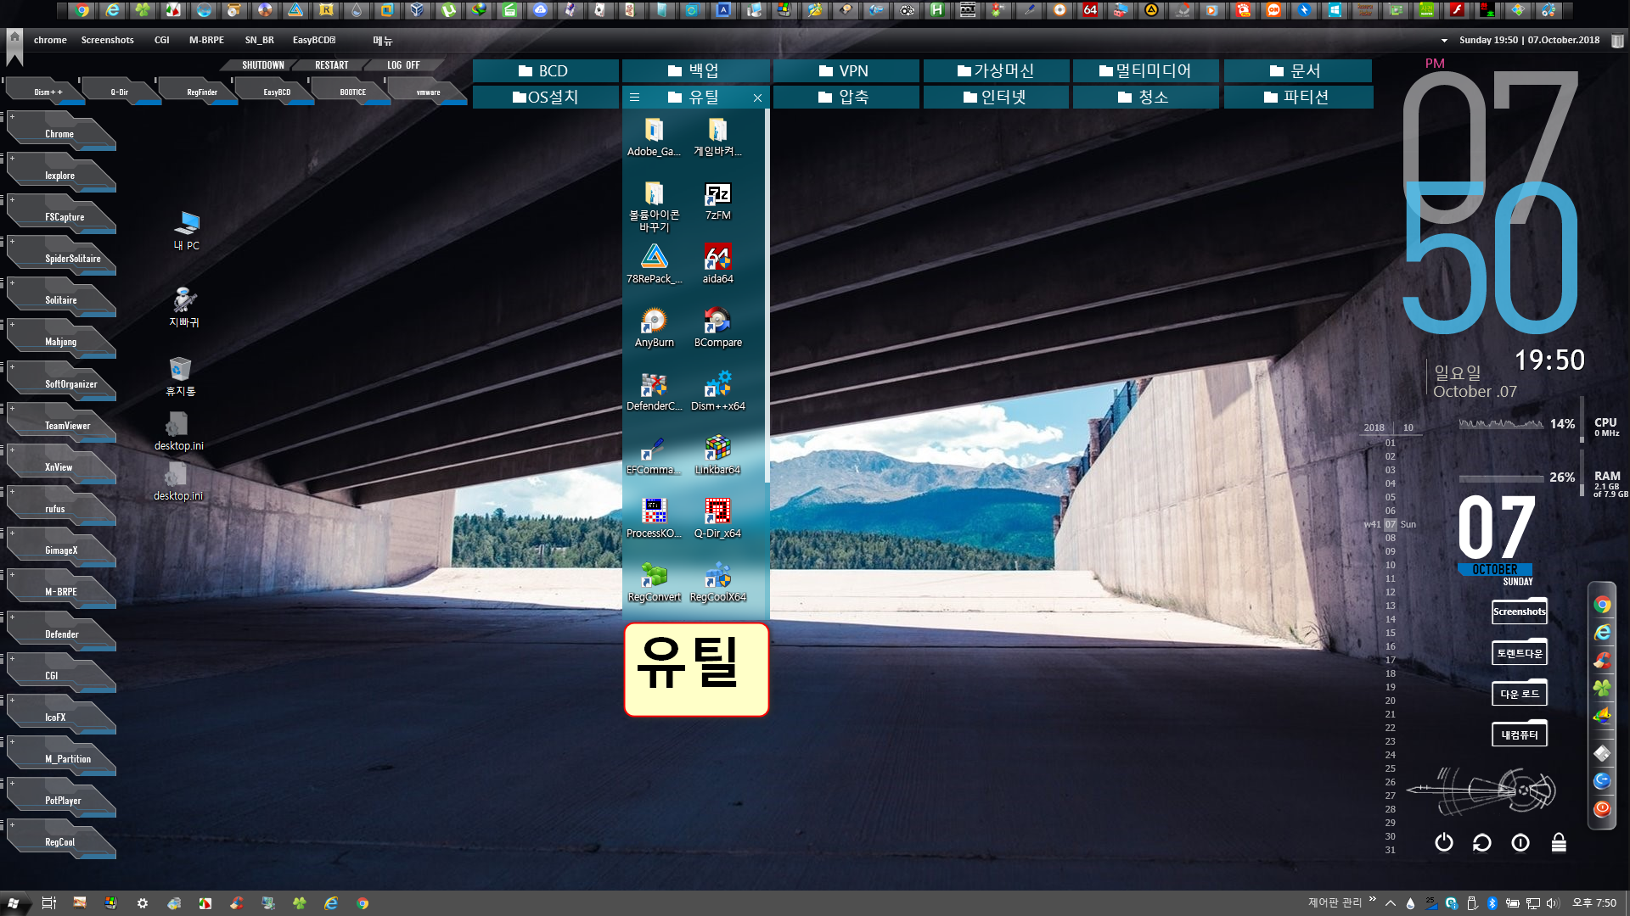Open the 지빠귀 desktop icon
The image size is (1630, 916).
click(184, 307)
